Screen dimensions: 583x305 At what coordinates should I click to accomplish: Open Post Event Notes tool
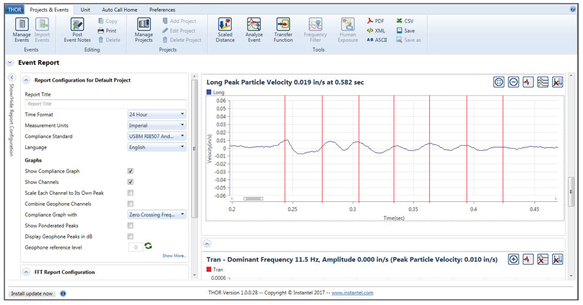pos(78,30)
